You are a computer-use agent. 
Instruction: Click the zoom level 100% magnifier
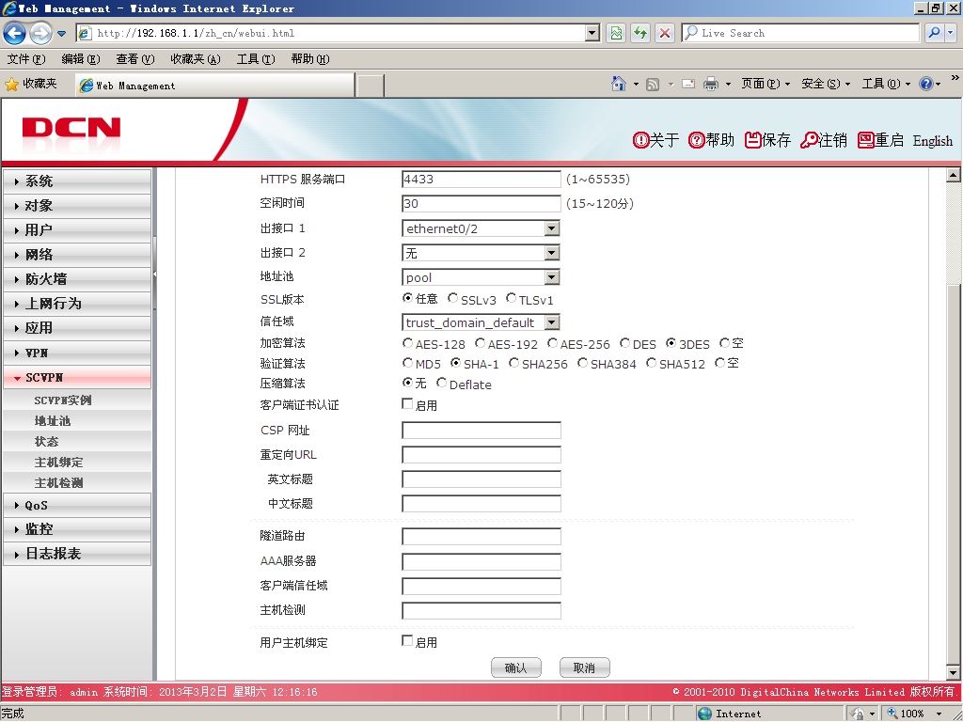[x=893, y=713]
